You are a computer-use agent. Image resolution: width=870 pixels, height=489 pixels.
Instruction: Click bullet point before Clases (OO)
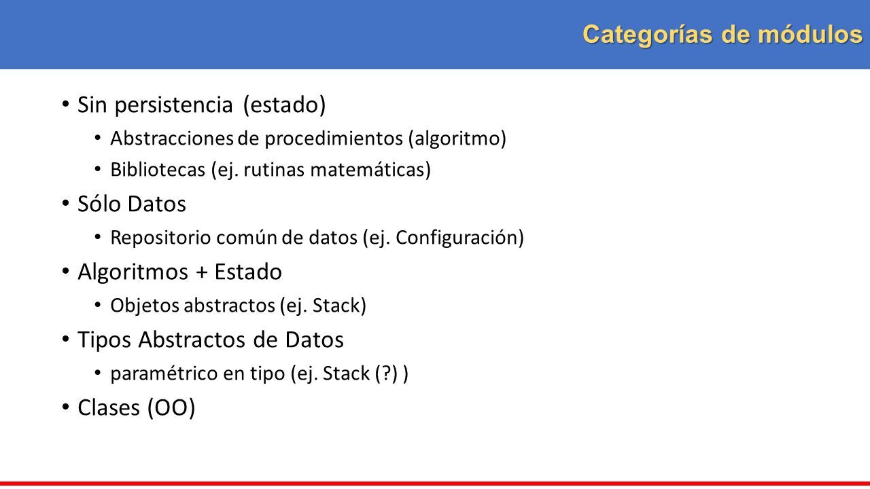66,407
